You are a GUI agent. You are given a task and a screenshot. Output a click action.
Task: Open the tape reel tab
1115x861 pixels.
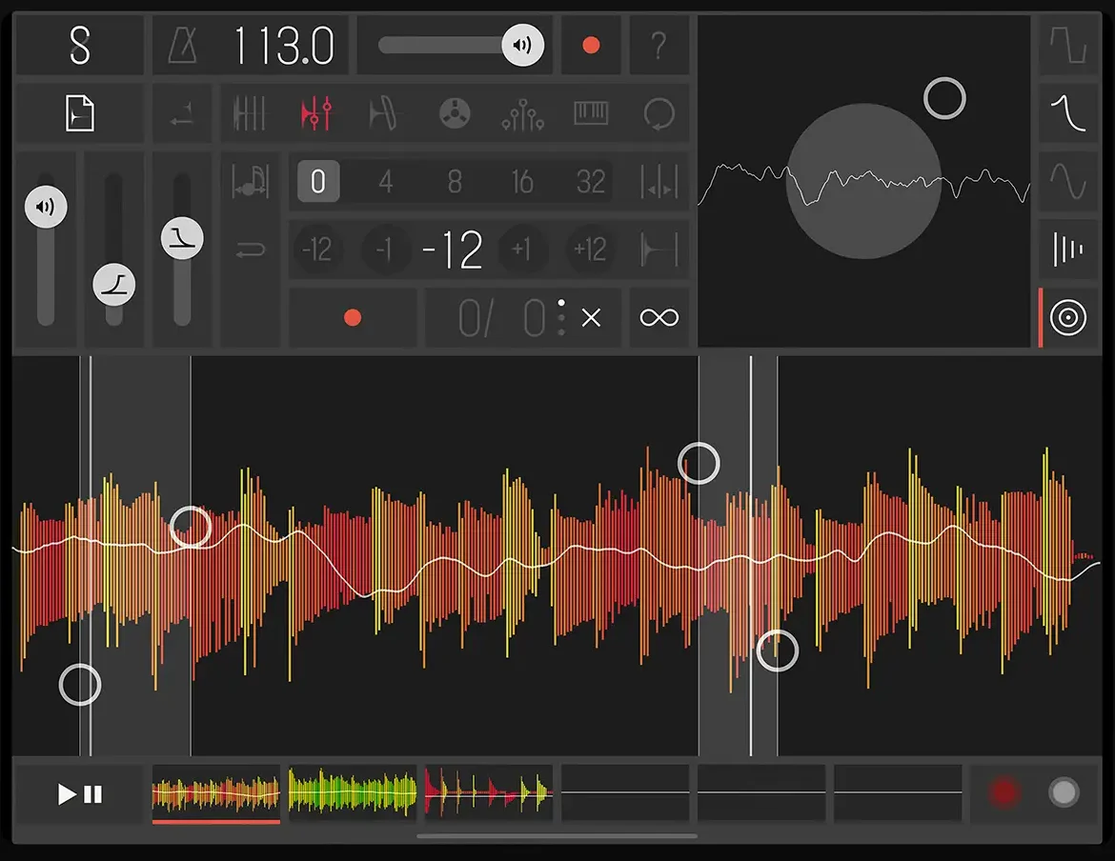pos(455,113)
